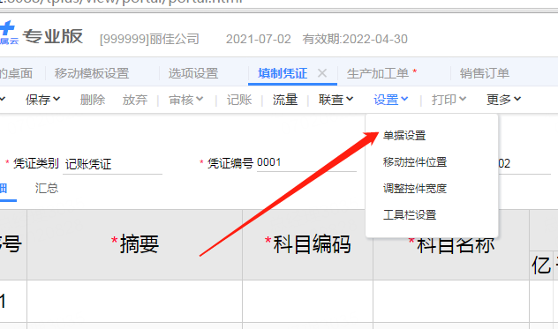Viewport: 558px width, 329px height.
Task: Choose 工具栏设置 from the menu
Action: pos(410,214)
